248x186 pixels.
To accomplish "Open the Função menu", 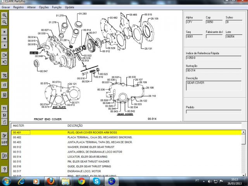I will coord(57,7).
